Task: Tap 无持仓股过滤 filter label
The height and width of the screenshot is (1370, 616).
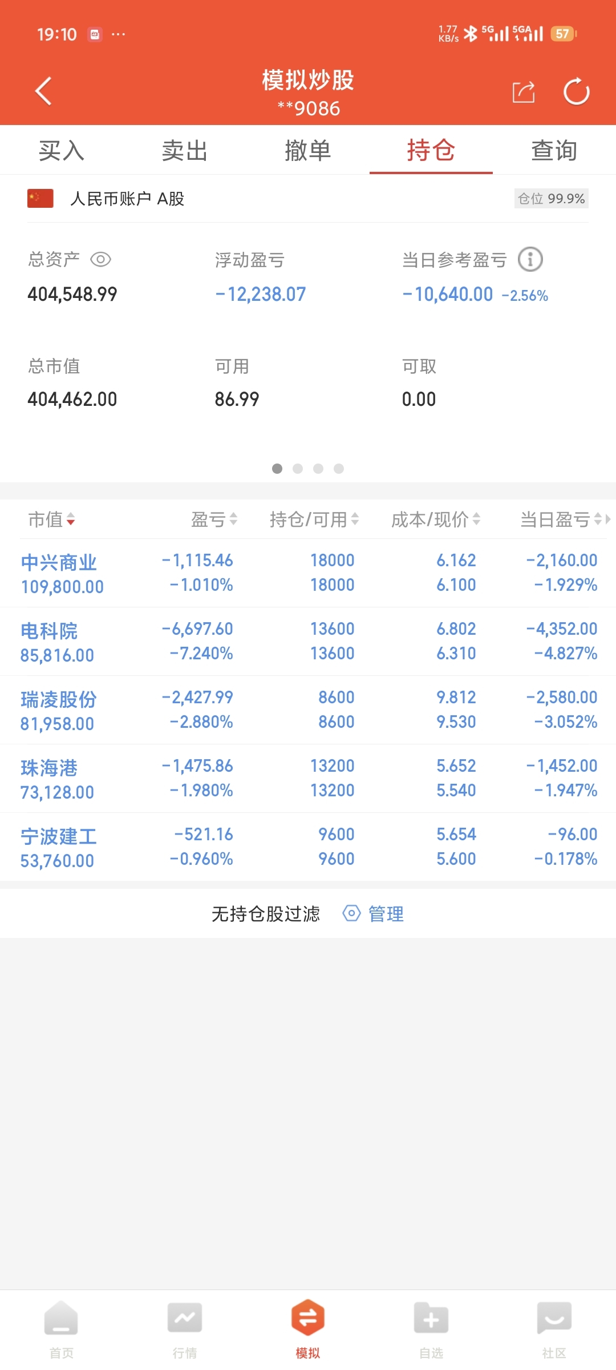Action: click(266, 914)
